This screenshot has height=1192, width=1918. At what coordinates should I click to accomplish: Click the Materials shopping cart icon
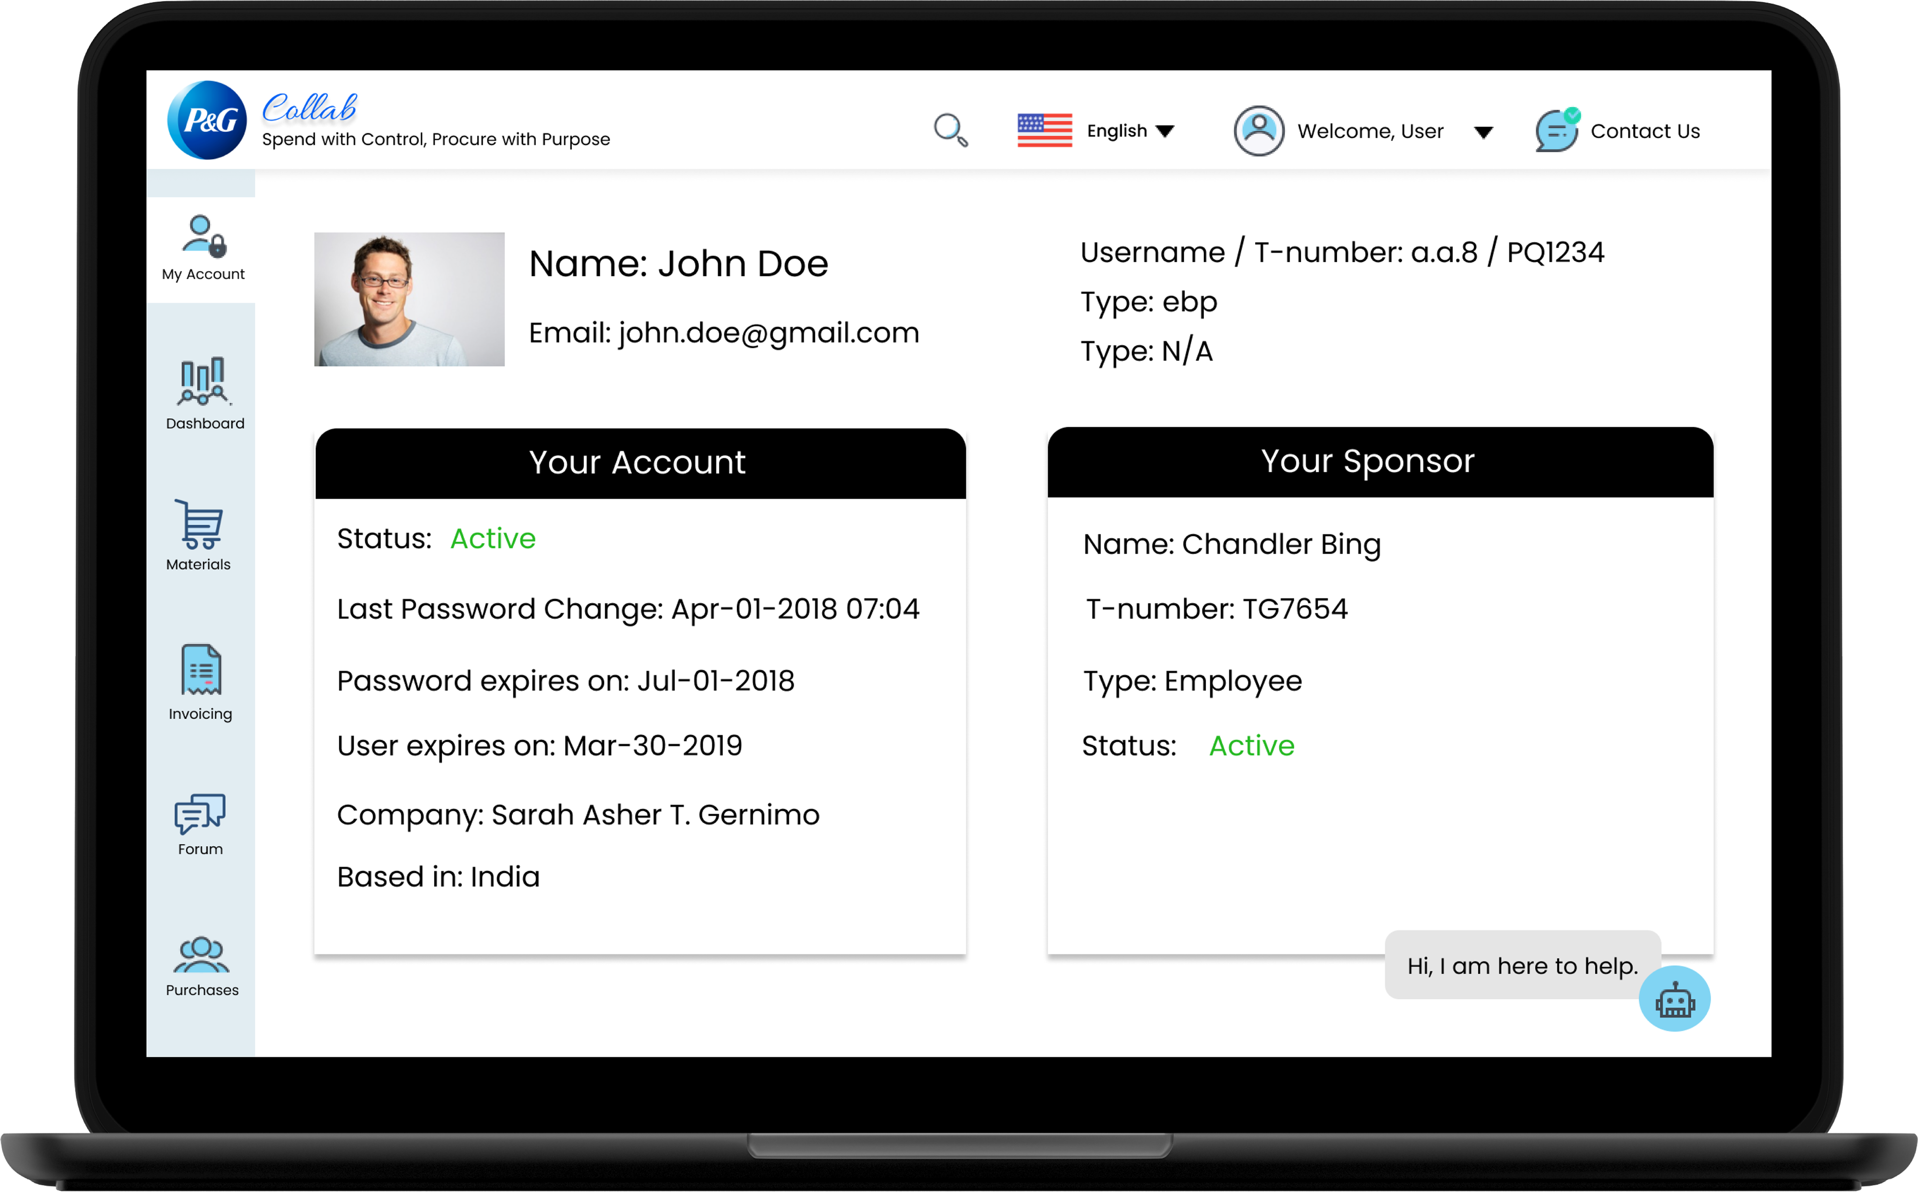point(199,524)
